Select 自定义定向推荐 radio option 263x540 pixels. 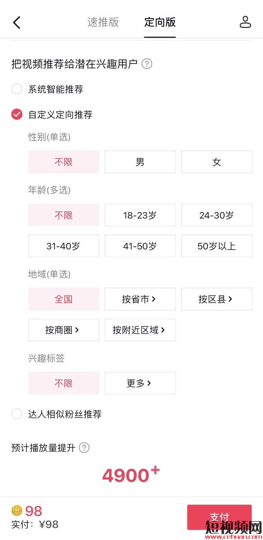tap(17, 114)
